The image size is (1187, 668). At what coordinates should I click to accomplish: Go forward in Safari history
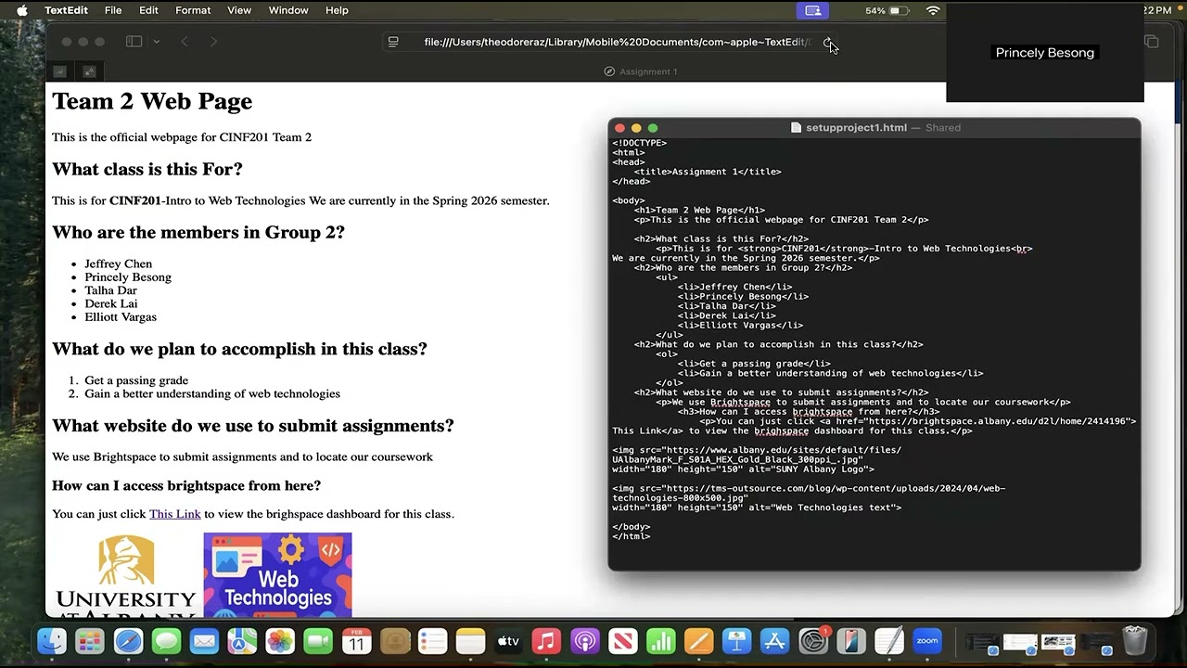(x=213, y=42)
